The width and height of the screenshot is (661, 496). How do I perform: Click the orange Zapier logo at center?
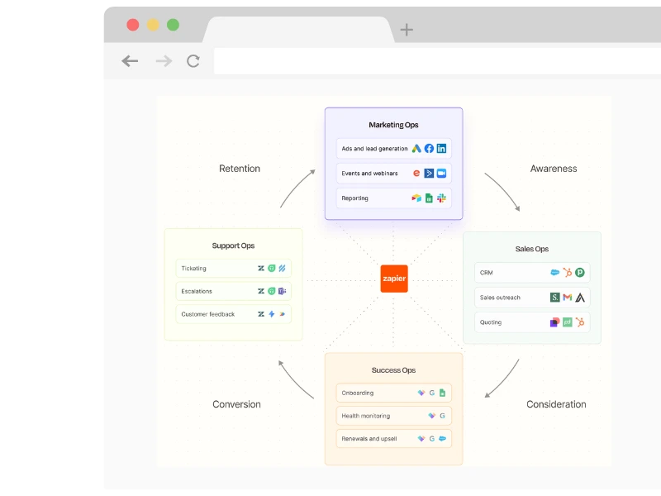394,279
